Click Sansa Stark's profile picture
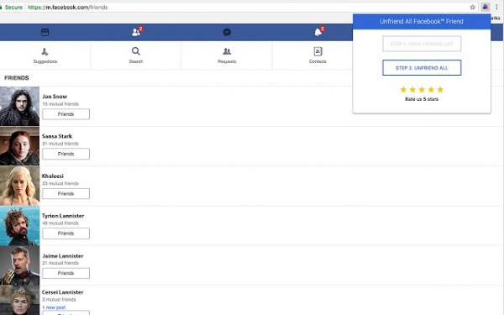The image size is (504, 315). click(19, 146)
